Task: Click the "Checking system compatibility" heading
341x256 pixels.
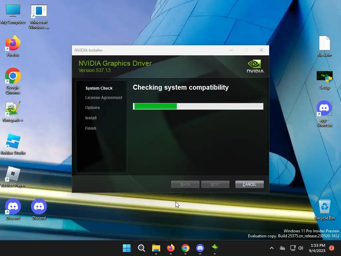Action: coord(181,87)
